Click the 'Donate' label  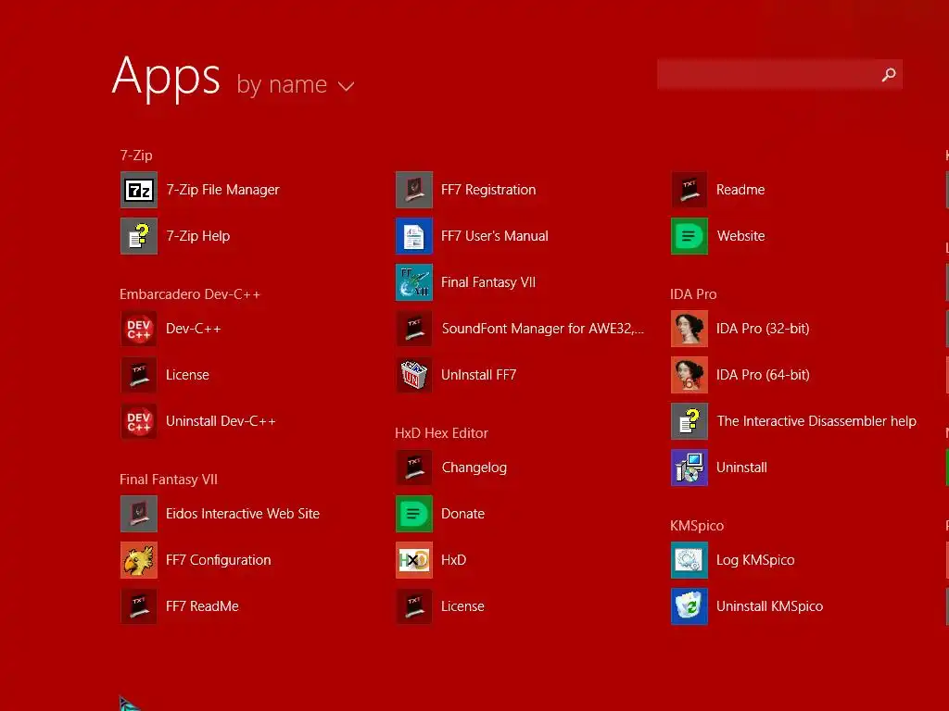tap(463, 514)
